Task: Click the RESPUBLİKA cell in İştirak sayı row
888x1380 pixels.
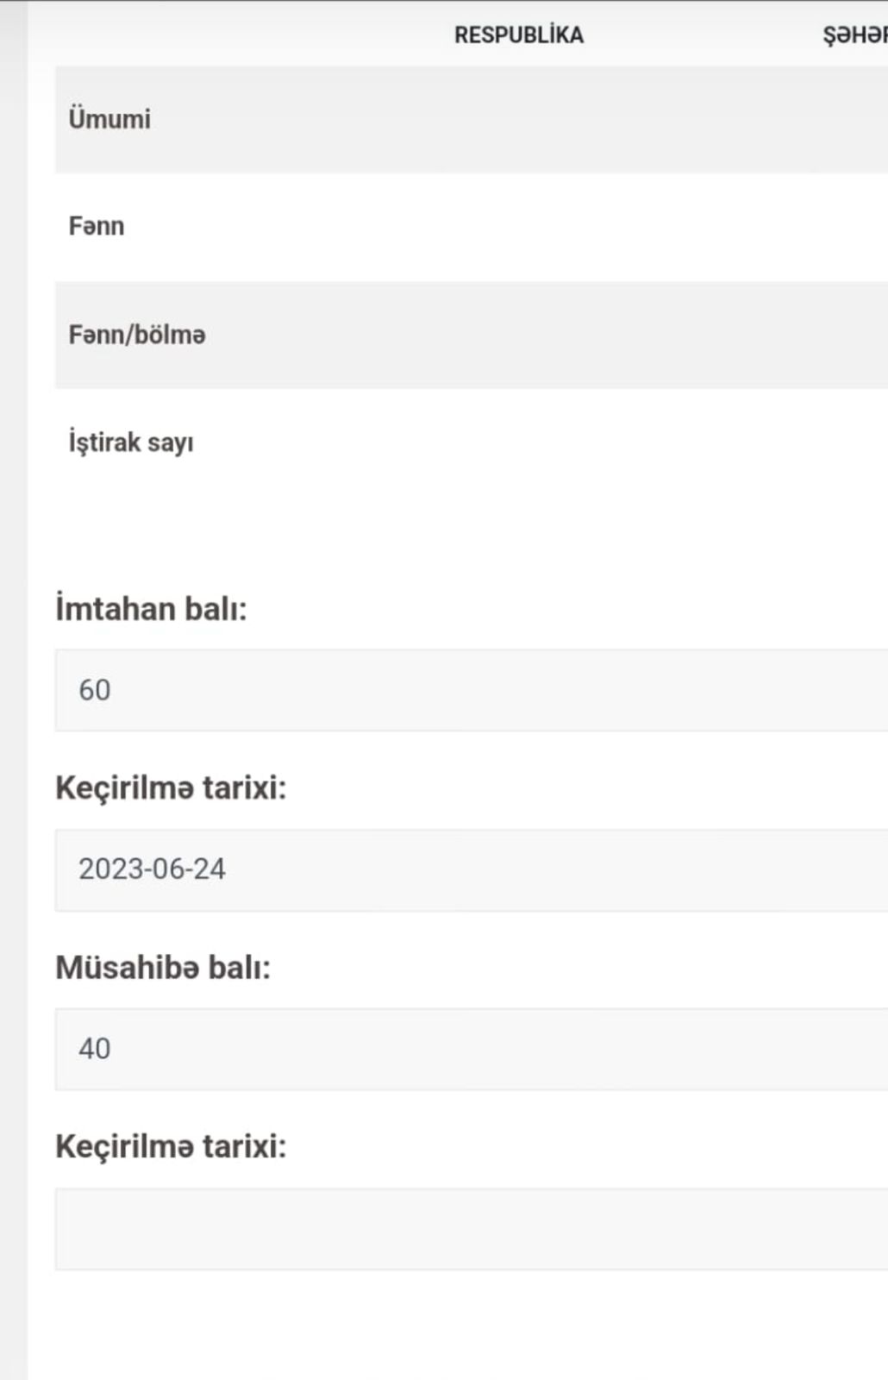Action: click(x=519, y=442)
